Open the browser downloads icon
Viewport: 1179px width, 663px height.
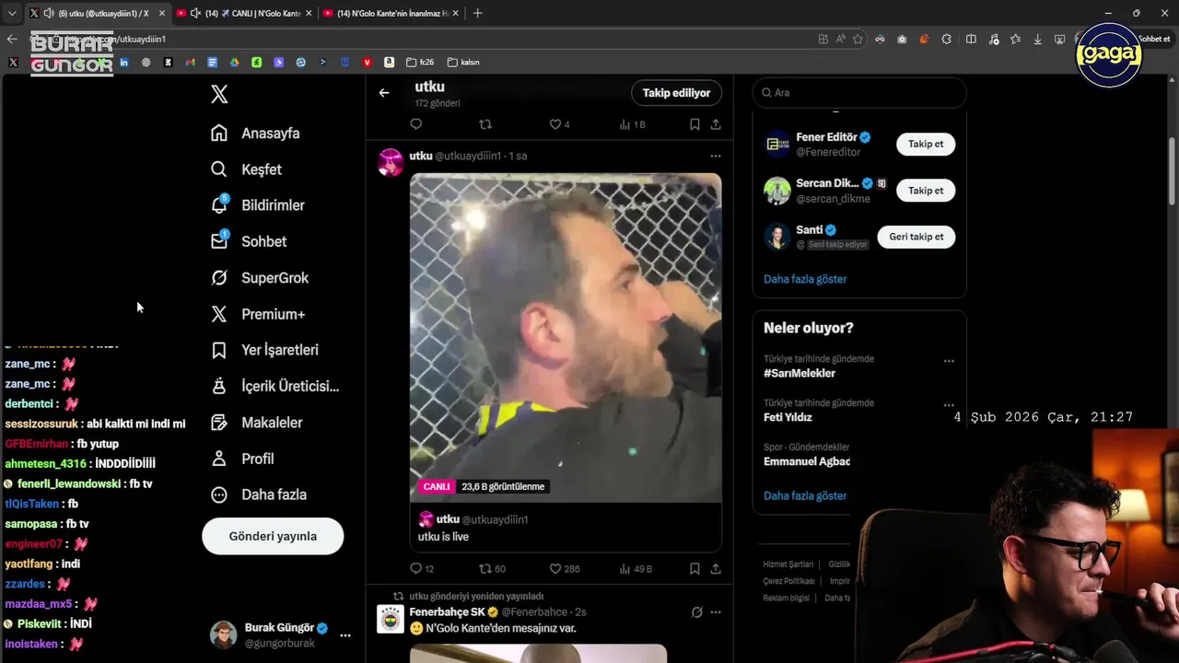click(x=1037, y=39)
